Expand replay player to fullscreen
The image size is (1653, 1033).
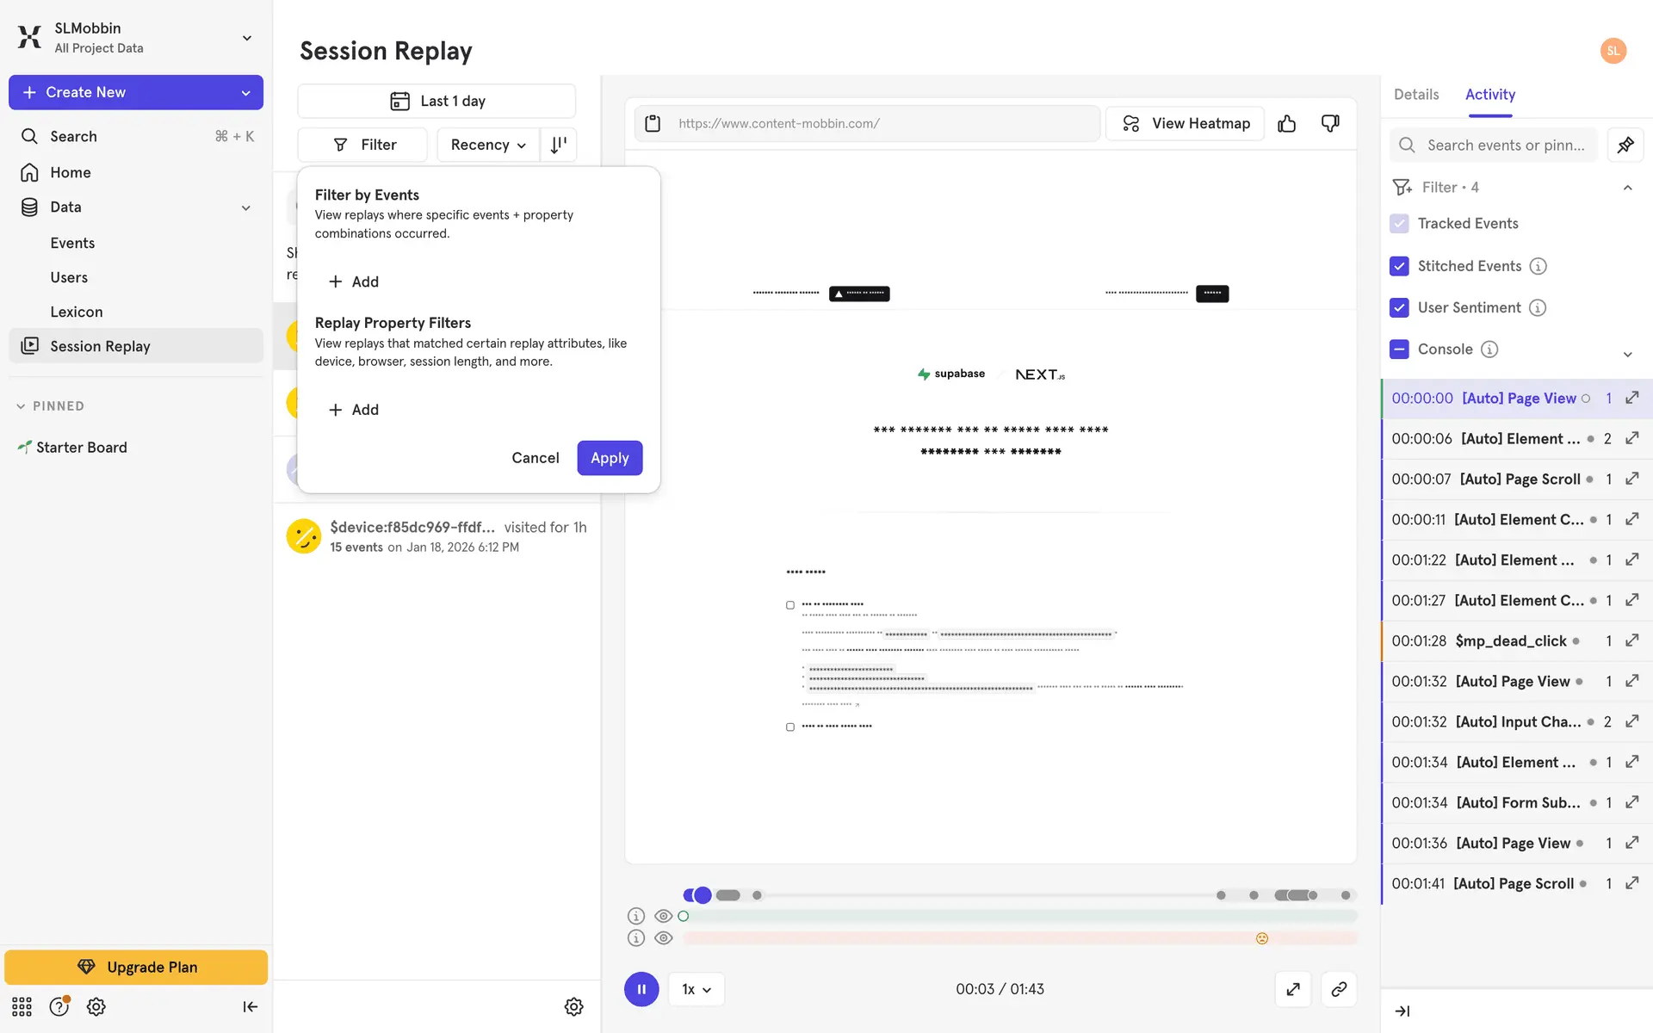click(x=1292, y=989)
